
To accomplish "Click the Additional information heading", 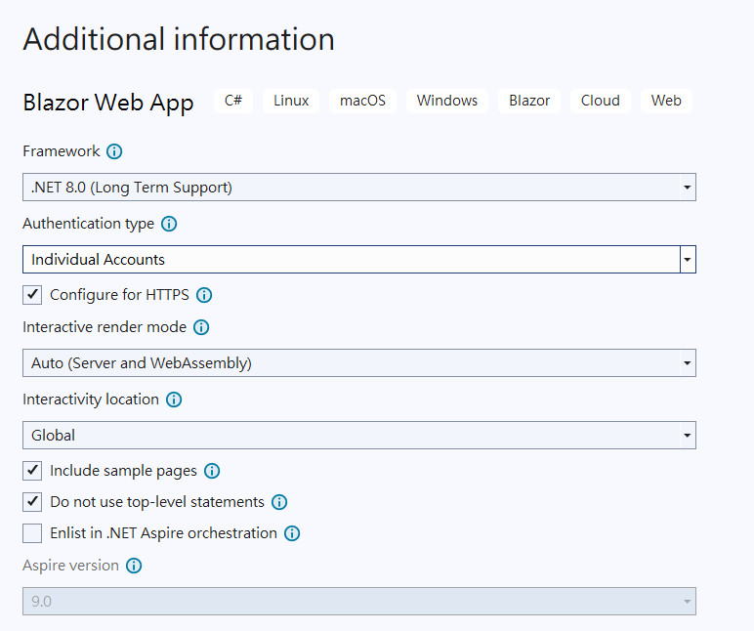I will (x=179, y=39).
